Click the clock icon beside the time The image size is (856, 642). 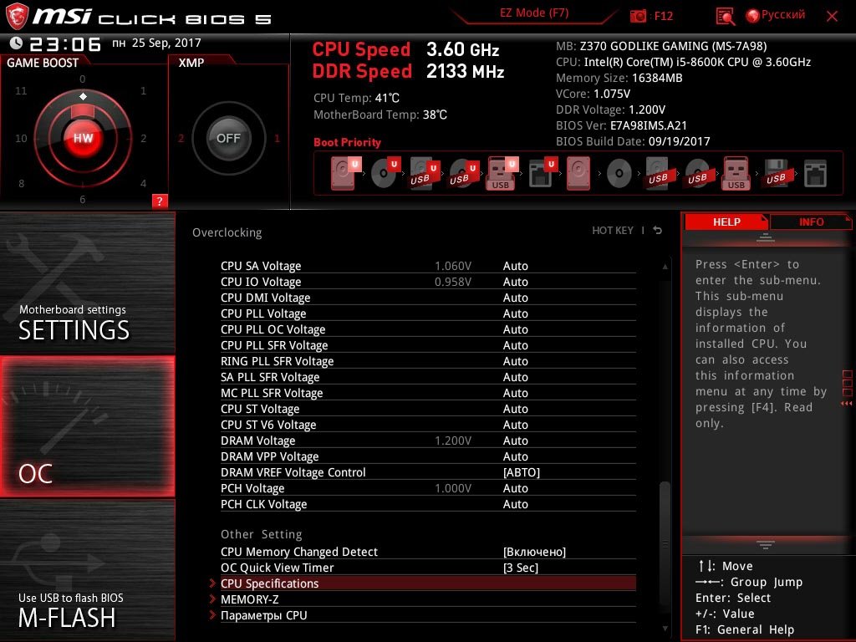click(x=16, y=43)
